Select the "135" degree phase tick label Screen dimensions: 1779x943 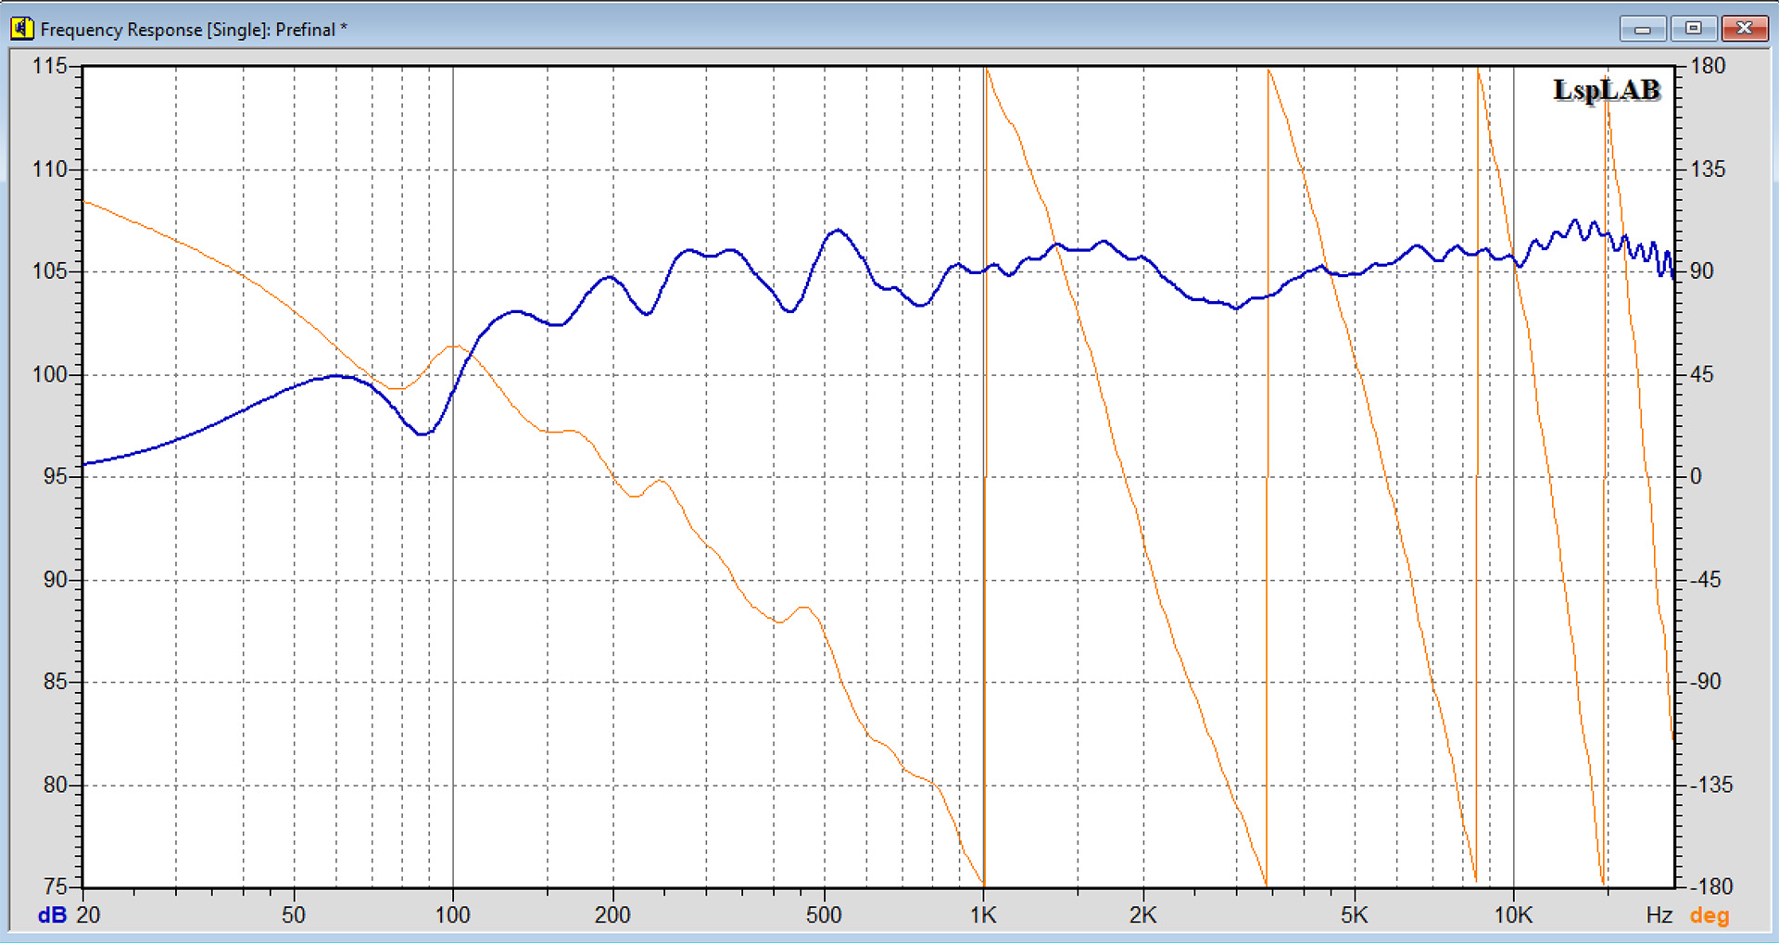point(1708,170)
